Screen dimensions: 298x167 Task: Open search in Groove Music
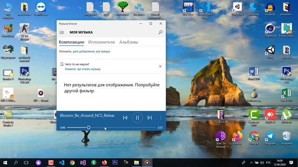pyautogui.click(x=160, y=32)
